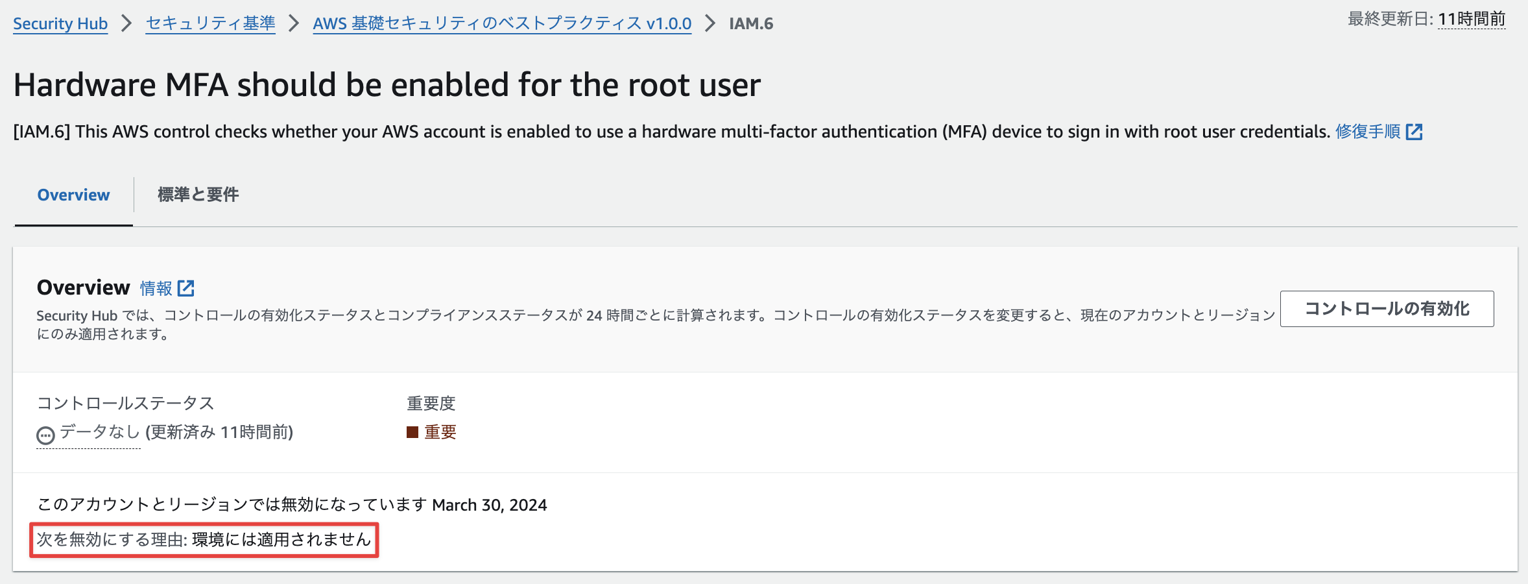Click the [IAM.6] control description text
Image resolution: width=1528 pixels, height=584 pixels.
(x=672, y=132)
